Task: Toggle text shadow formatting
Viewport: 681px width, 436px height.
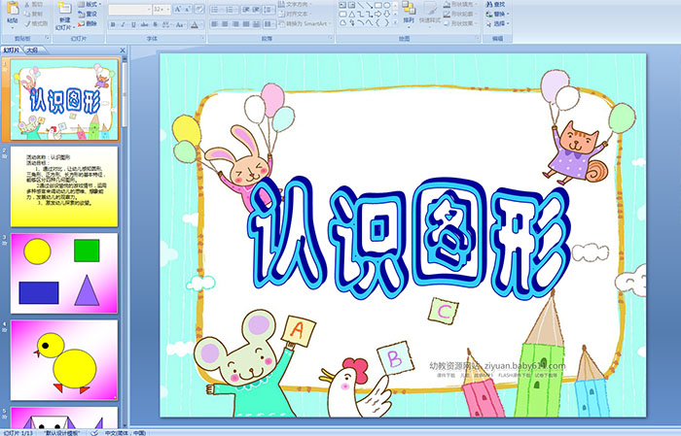Action: [x=155, y=24]
